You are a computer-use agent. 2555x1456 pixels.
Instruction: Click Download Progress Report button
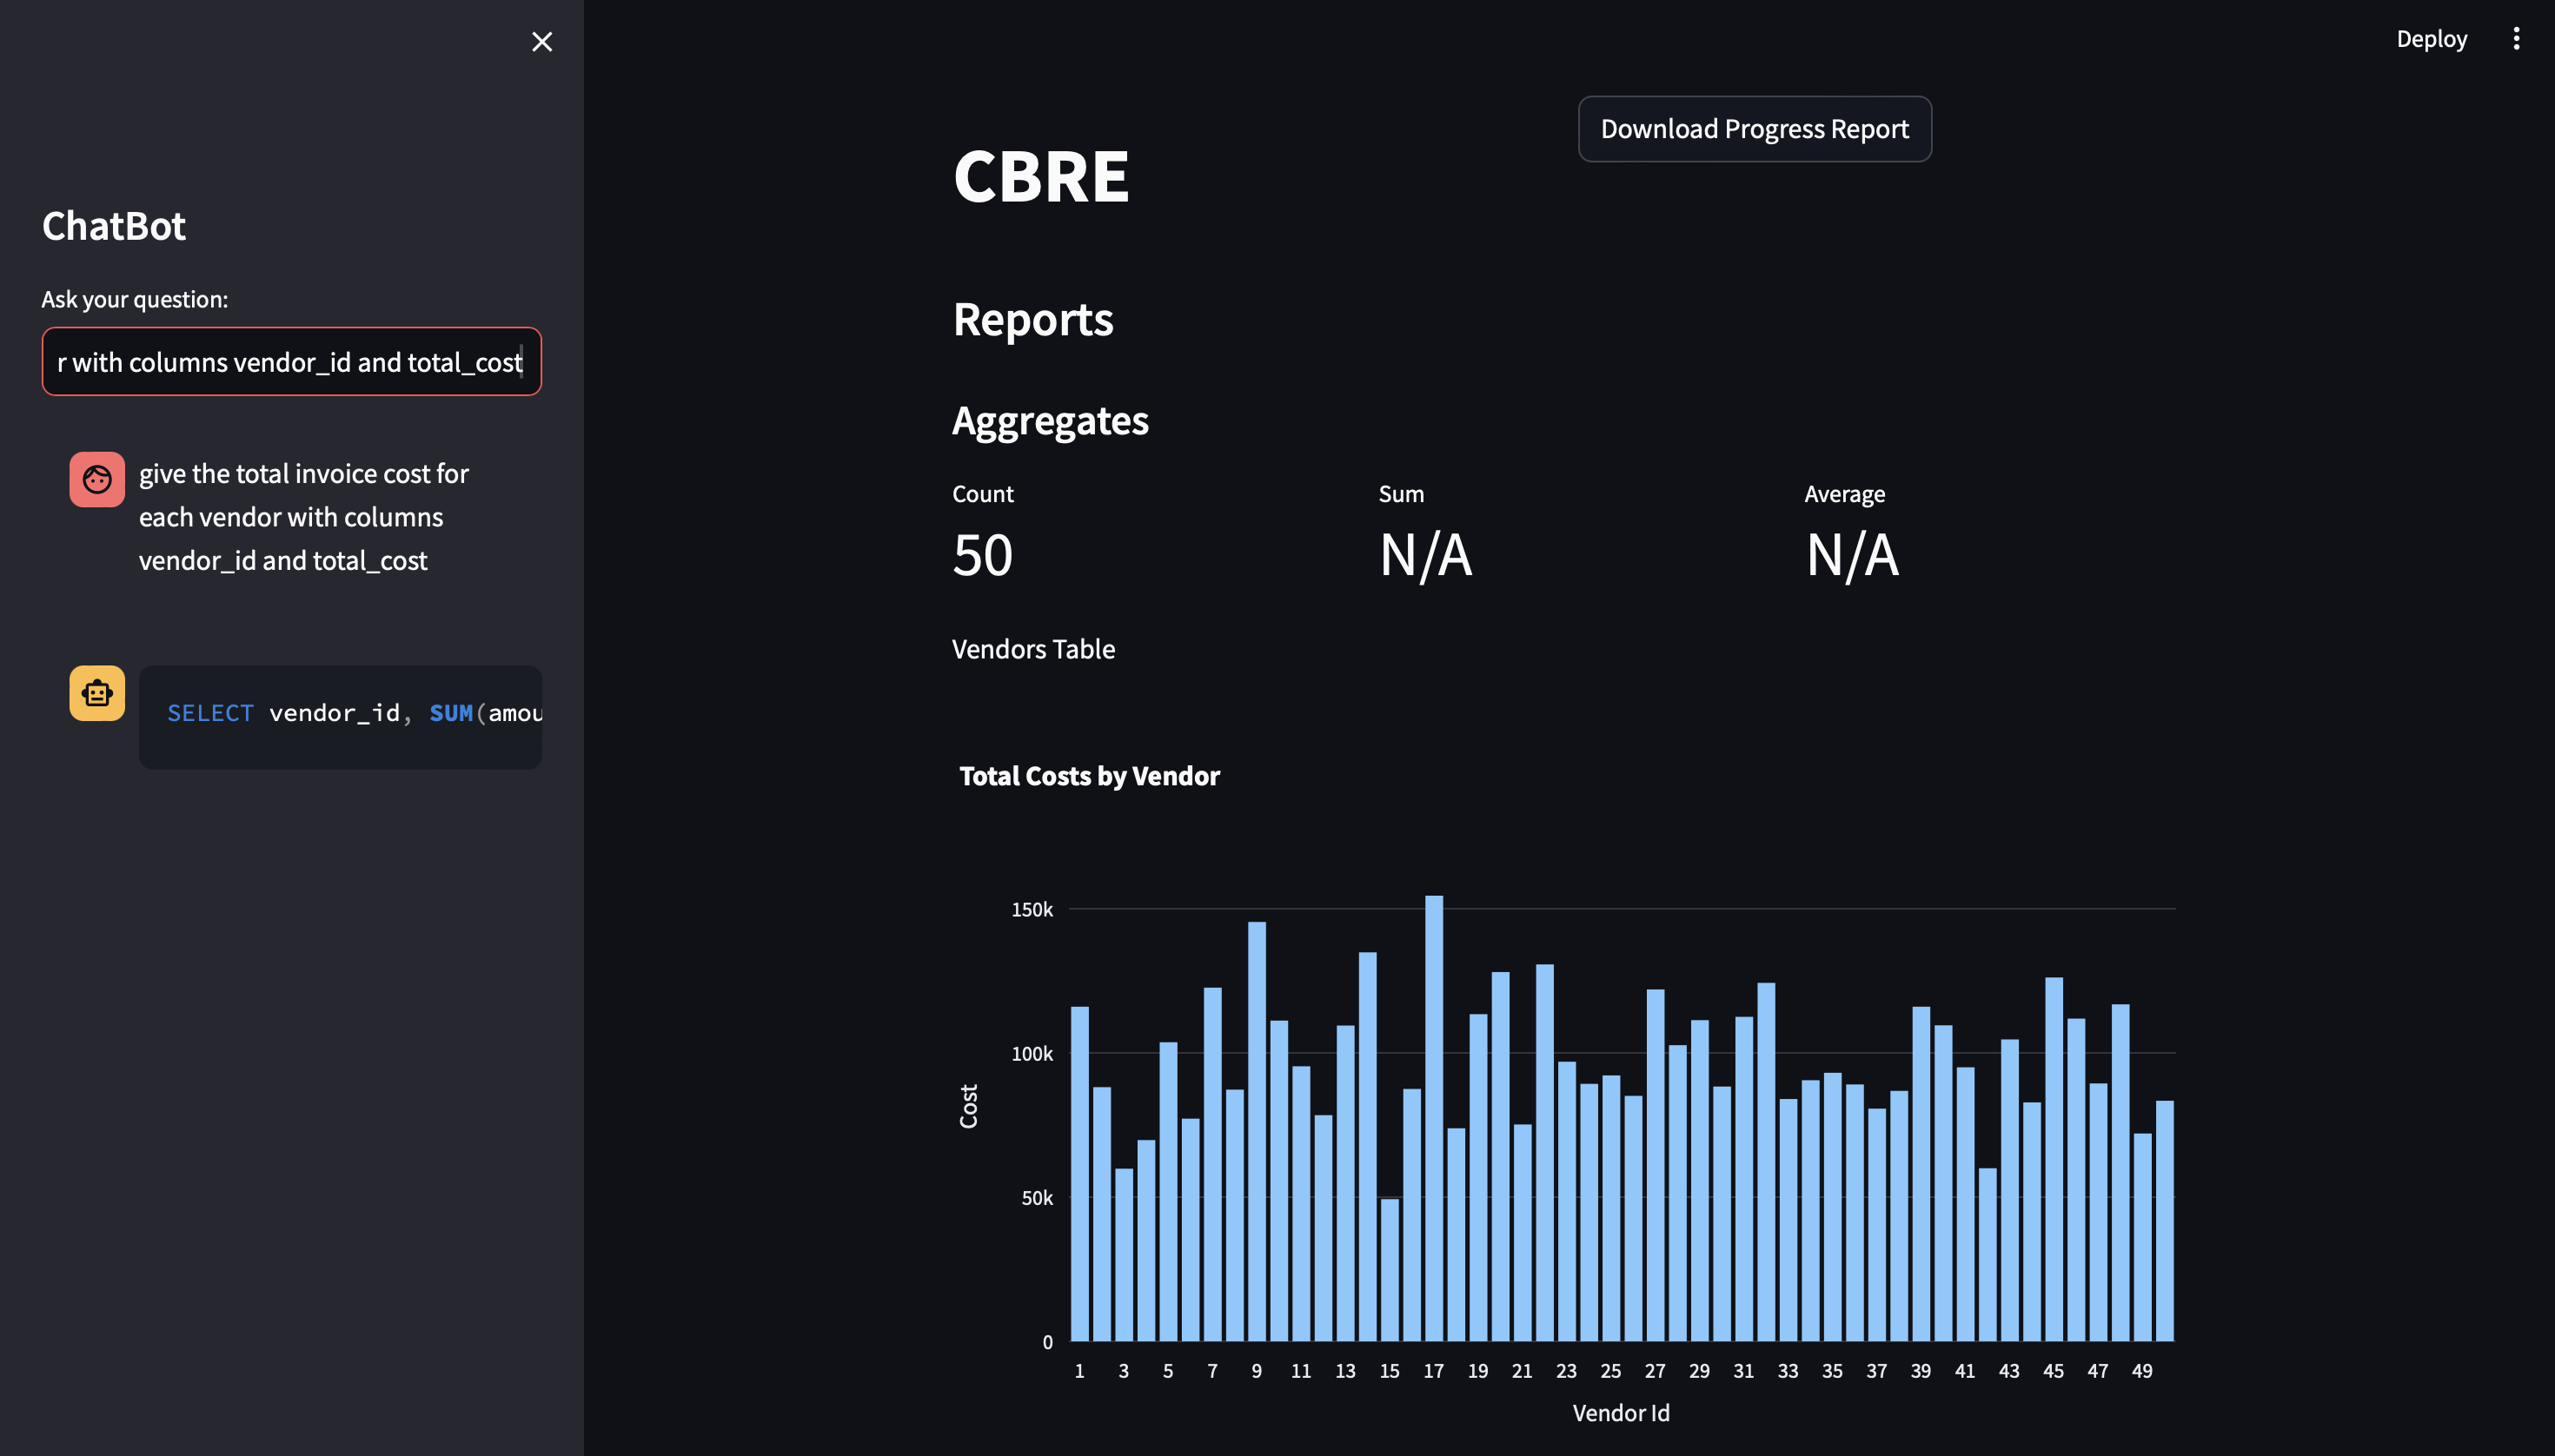[x=1754, y=129]
